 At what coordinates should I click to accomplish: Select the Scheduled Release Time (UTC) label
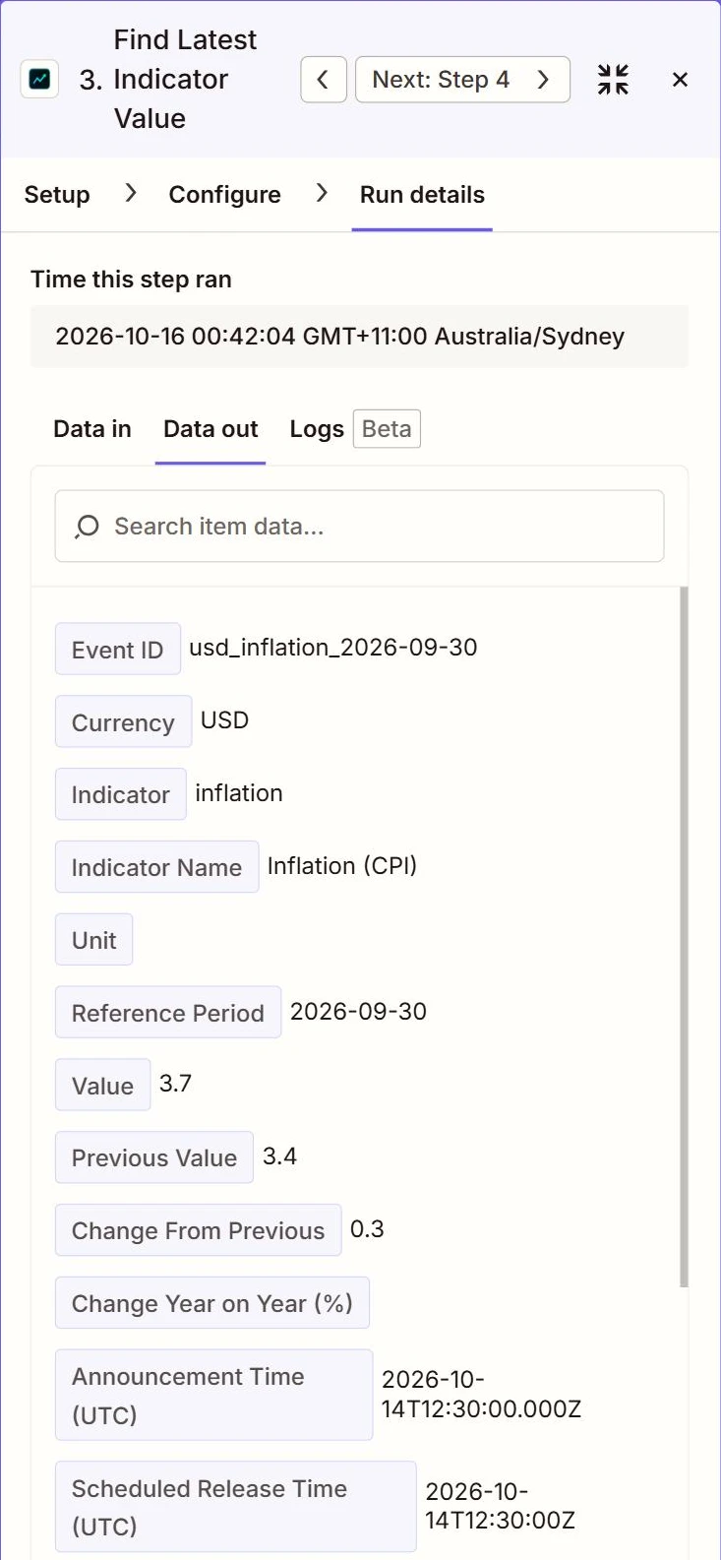tap(236, 1507)
